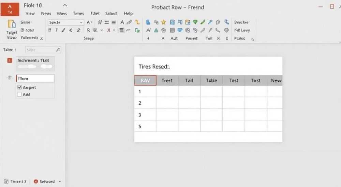Select the Inchment Tlalt panel item
341x187 pixels.
point(35,64)
